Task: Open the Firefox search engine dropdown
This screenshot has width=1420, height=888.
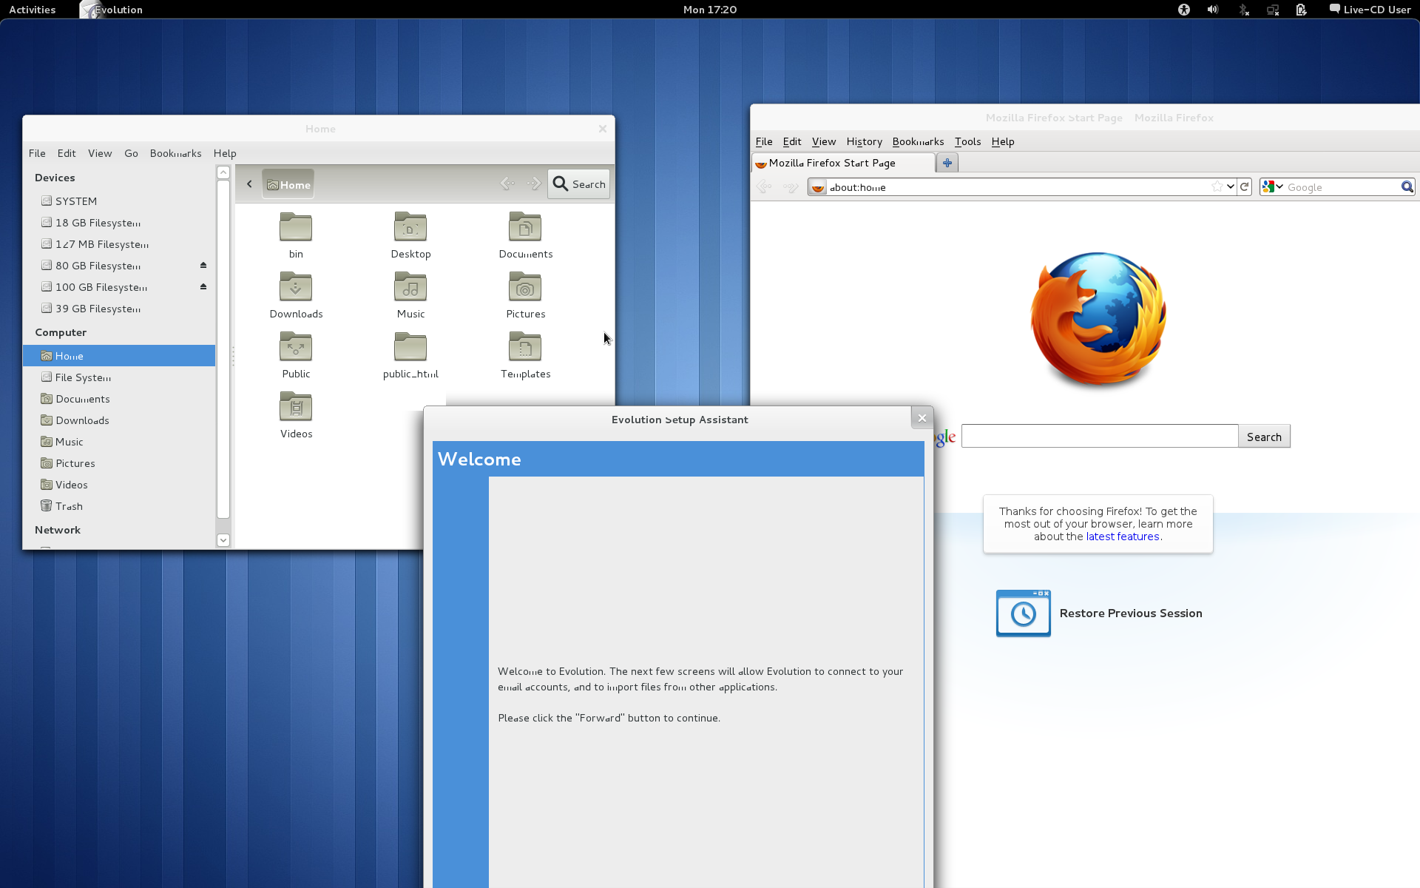Action: click(1273, 186)
